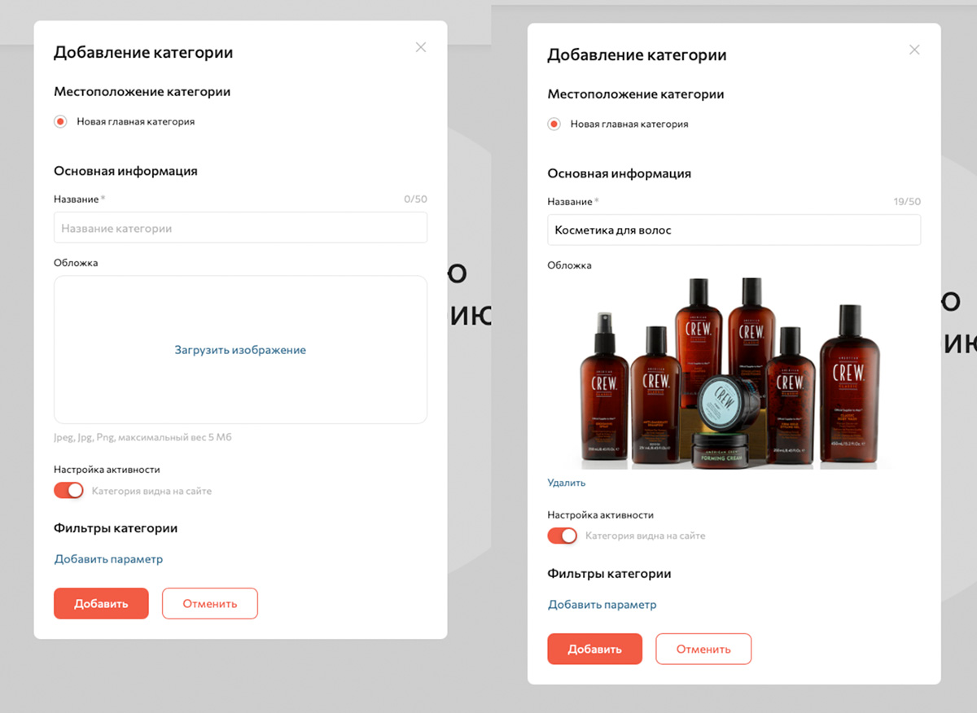Click the '19/50' character counter
This screenshot has width=977, height=713.
click(x=907, y=202)
